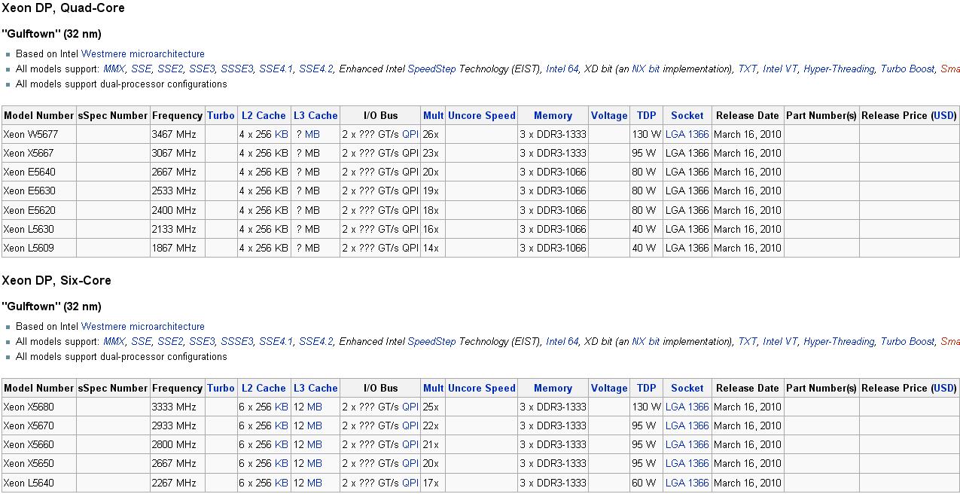Open L2 Cache header link in Quad-Core table
Viewport: 960px width, 494px height.
point(264,116)
